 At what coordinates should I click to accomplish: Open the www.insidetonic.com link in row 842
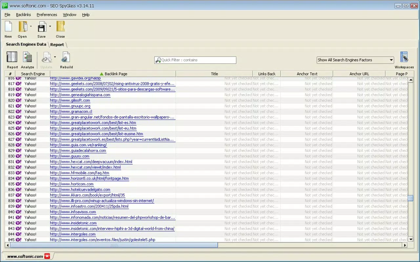tap(73, 223)
